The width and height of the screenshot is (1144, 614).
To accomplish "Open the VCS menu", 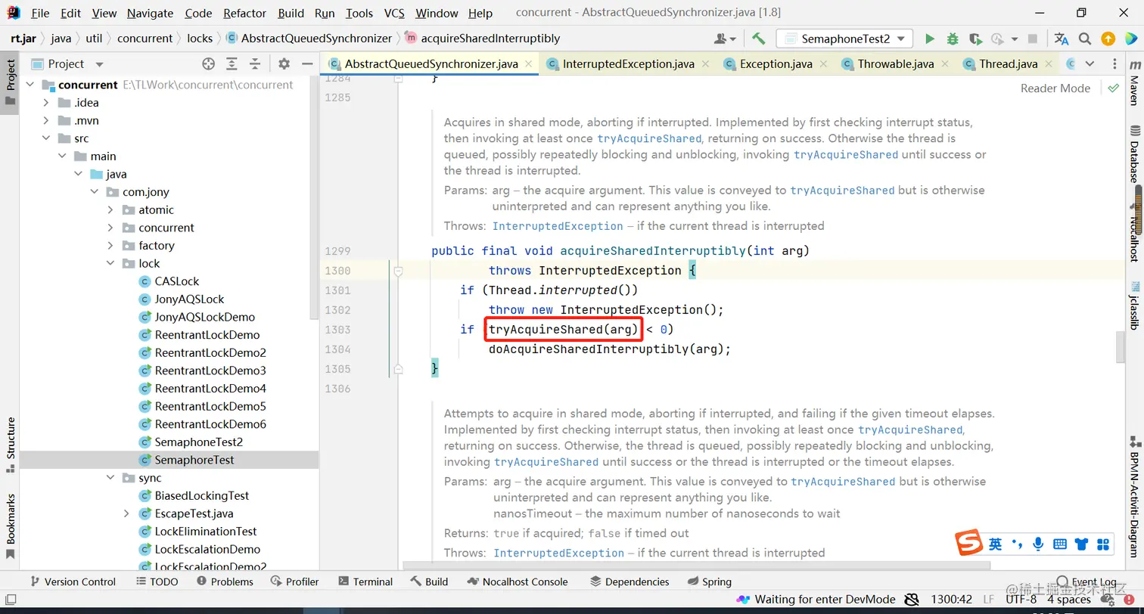I will [x=394, y=13].
